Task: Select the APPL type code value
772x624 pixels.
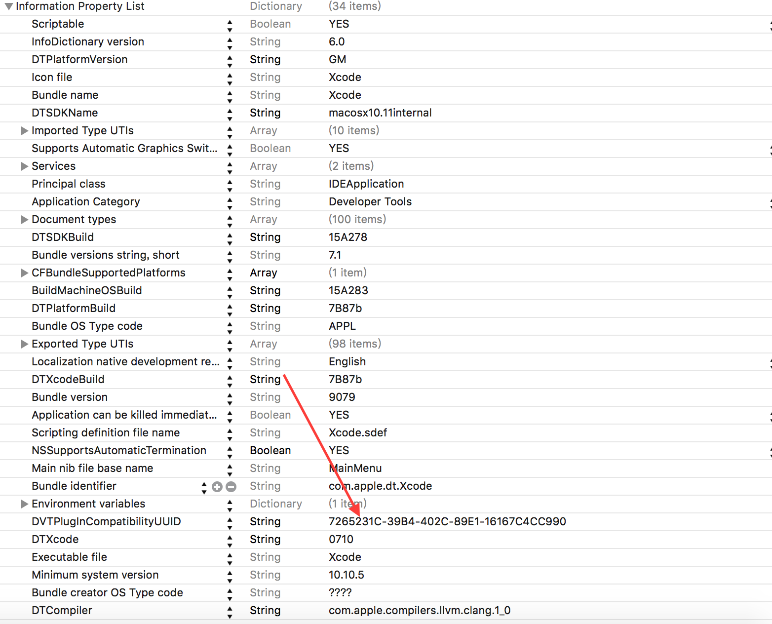Action: (x=342, y=326)
